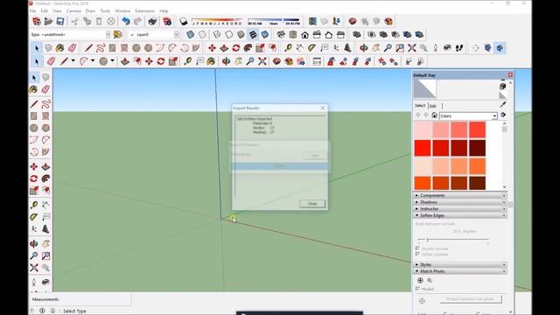This screenshot has height=315, width=560.
Task: Select the Zoom magnifier in left palette
Action: pyautogui.click(x=34, y=255)
